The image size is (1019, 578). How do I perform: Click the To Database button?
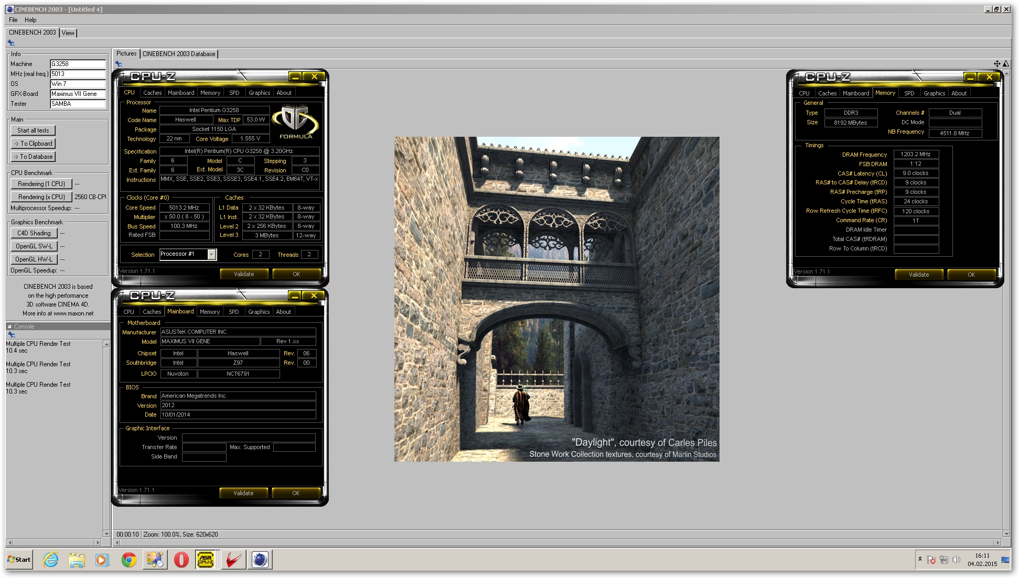click(x=33, y=157)
